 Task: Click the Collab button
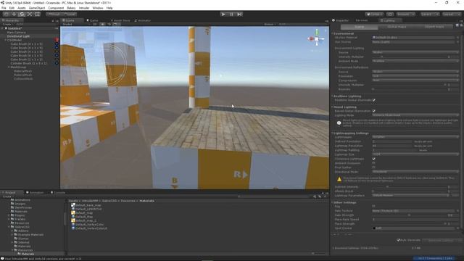pyautogui.click(x=375, y=14)
